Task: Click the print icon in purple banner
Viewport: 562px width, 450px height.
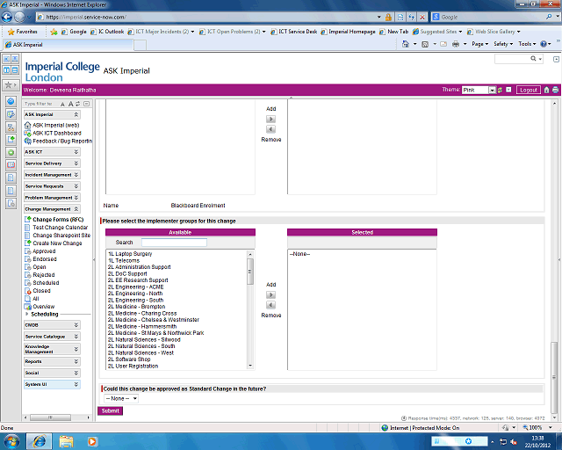Action: [x=555, y=90]
